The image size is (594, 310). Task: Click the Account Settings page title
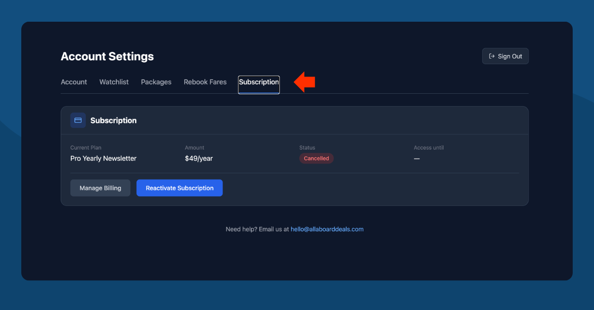tap(107, 56)
